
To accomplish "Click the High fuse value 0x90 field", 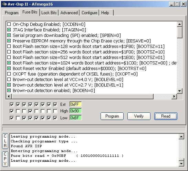I will coord(75,111).
